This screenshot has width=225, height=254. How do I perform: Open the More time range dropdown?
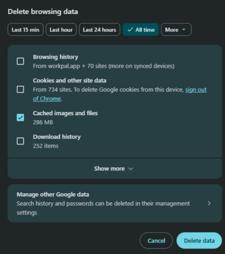[x=176, y=30]
